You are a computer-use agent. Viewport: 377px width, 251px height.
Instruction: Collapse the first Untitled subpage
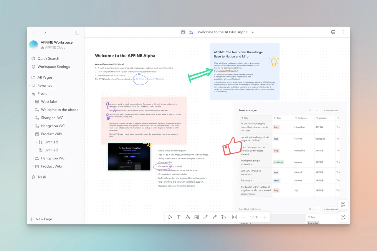[37, 142]
